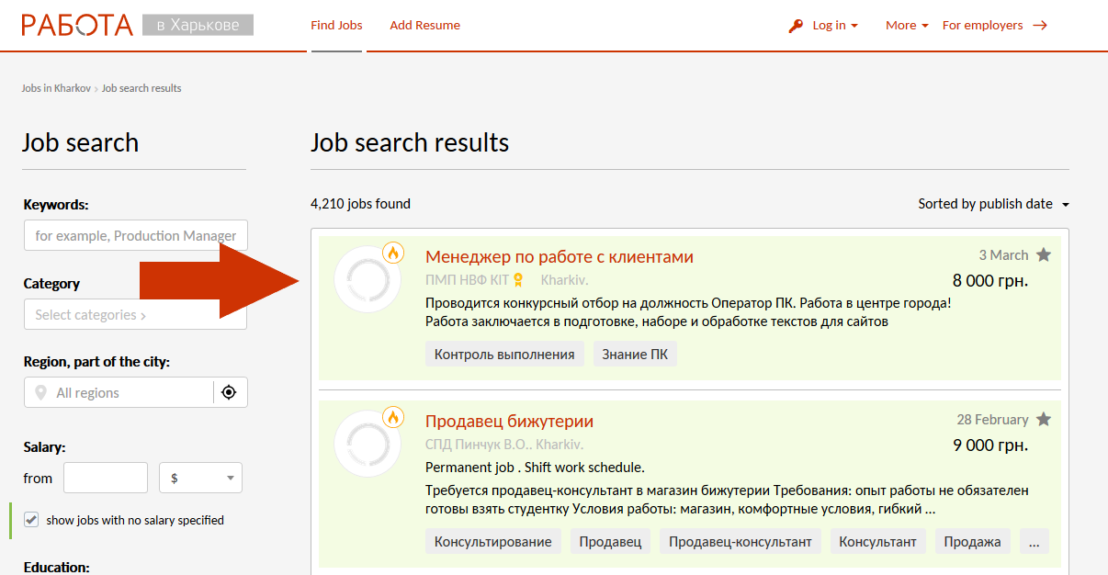1108x575 pixels.
Task: Star the Менеджер по работе с клиентами job
Action: tap(1044, 255)
